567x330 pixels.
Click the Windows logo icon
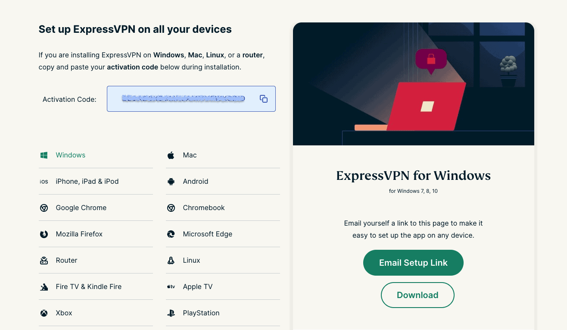[x=44, y=155]
